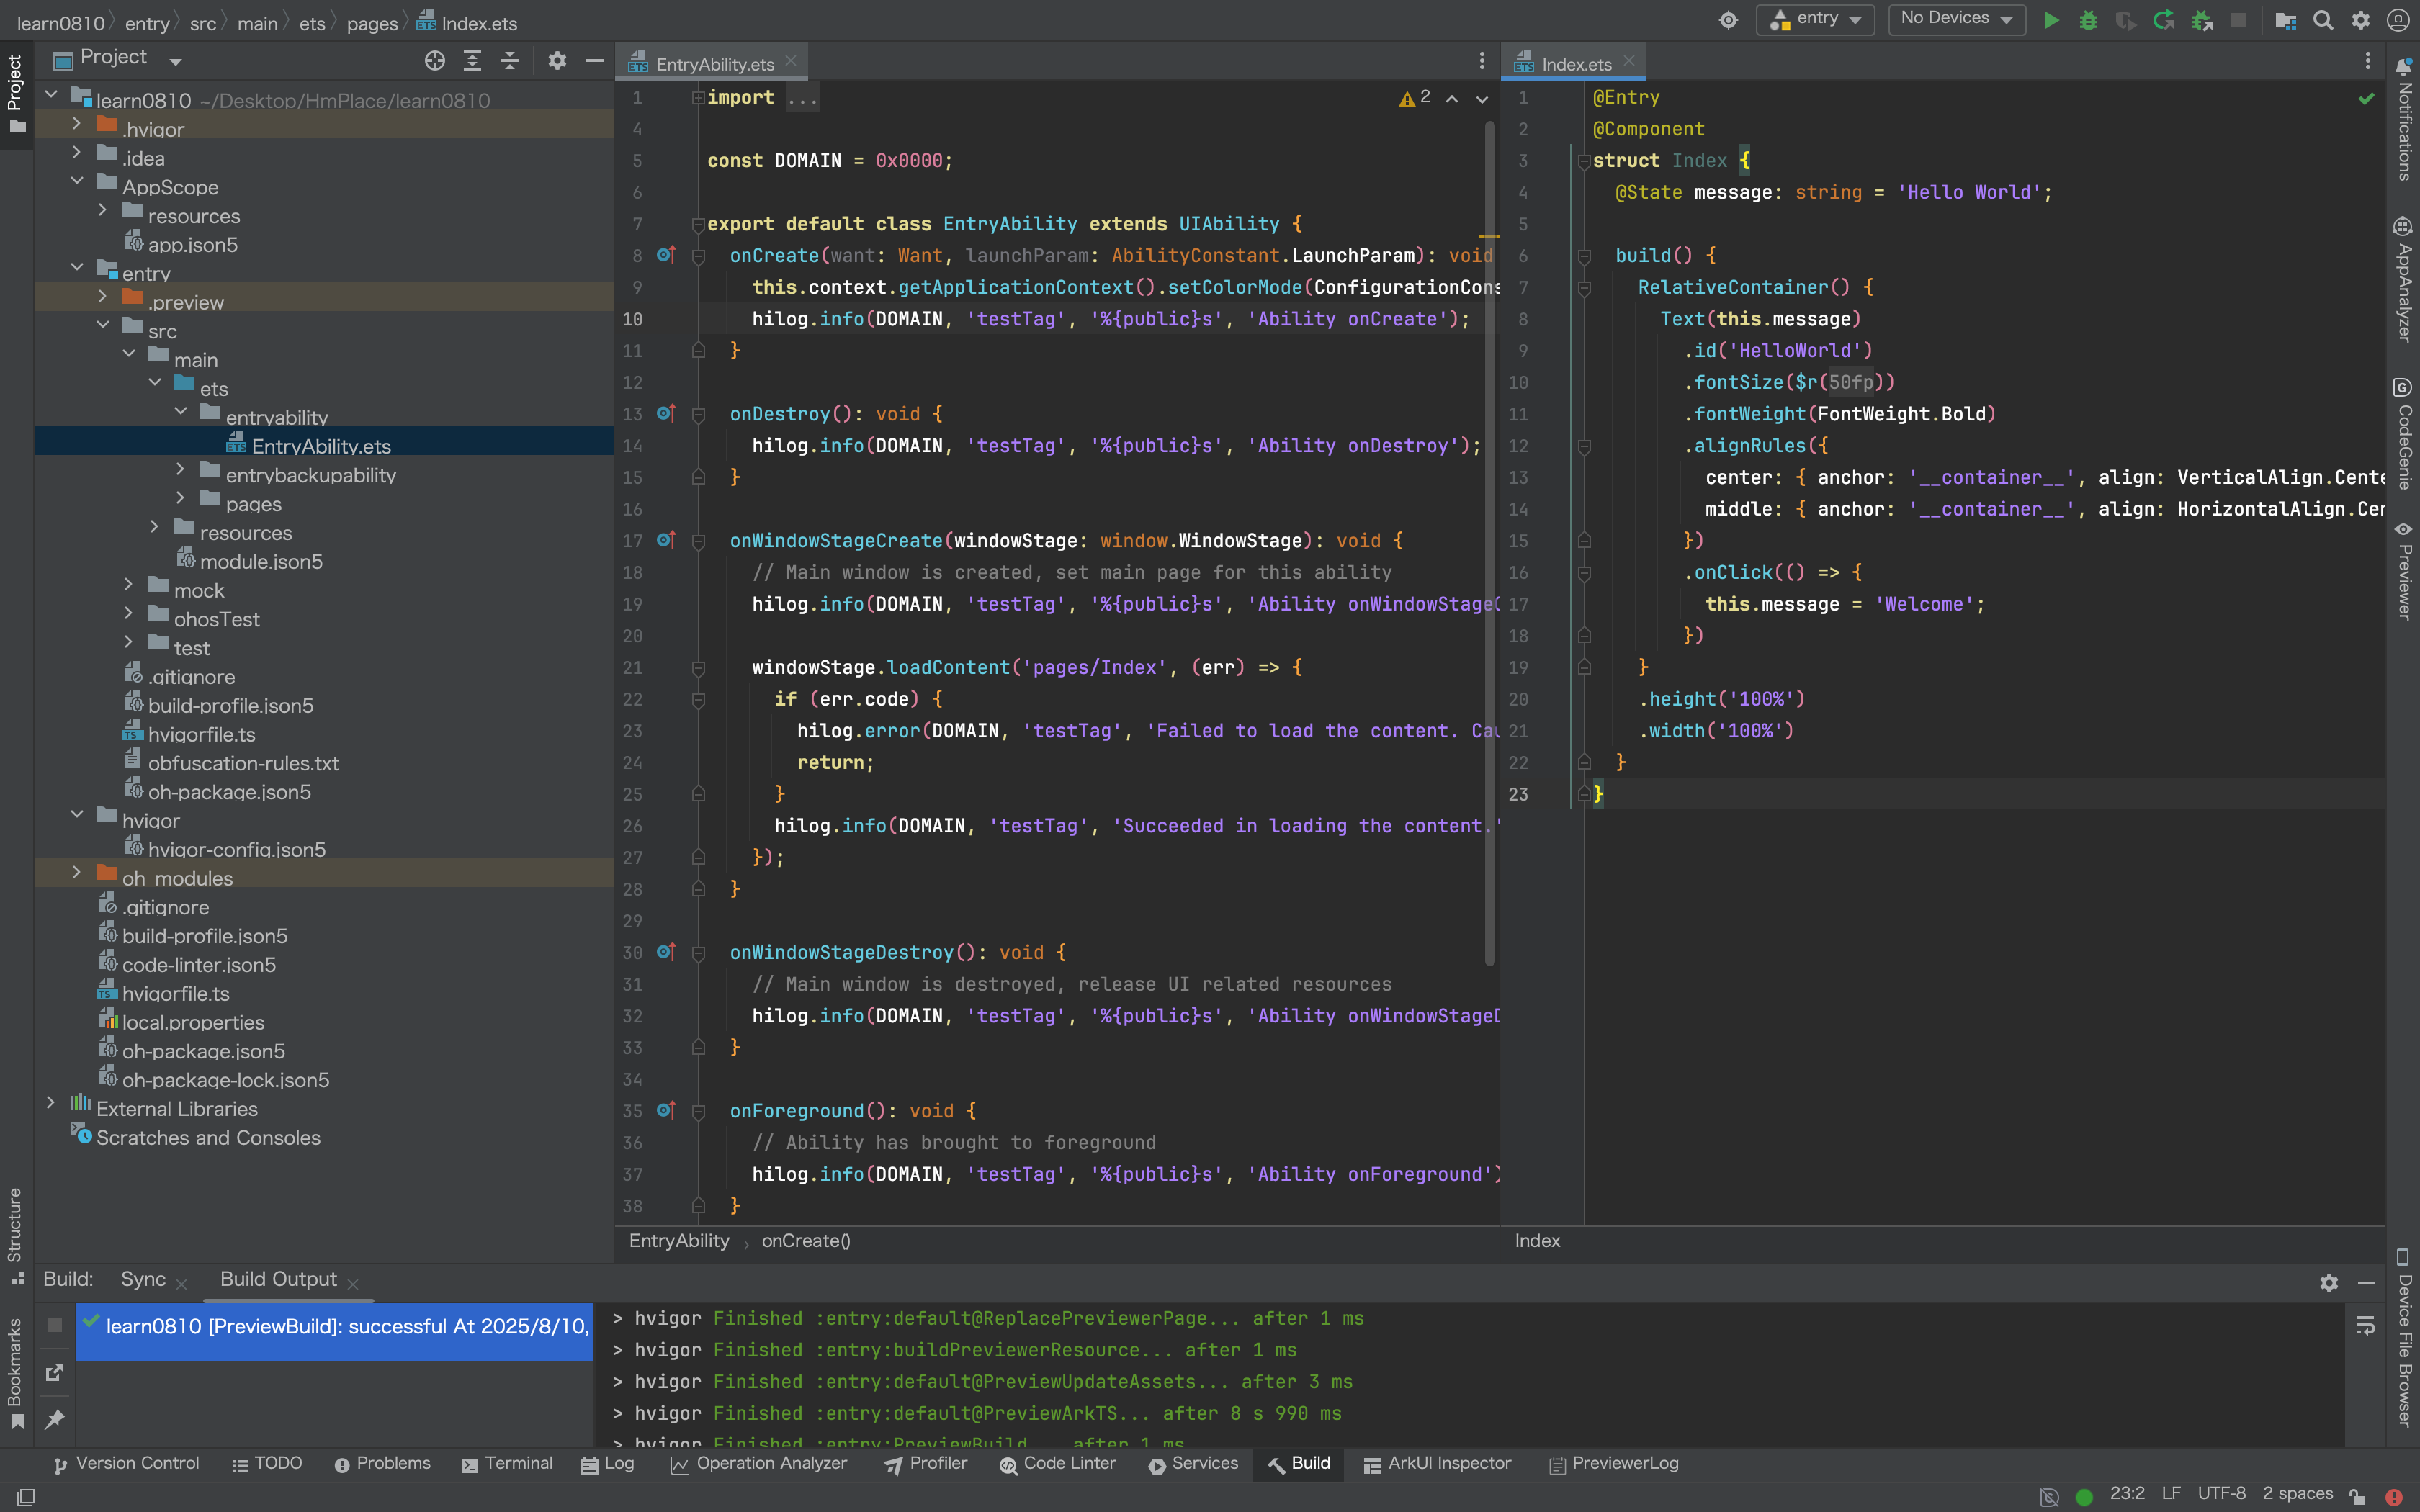Screen dimensions: 2420x1512
Task: Expand External Libraries node
Action: (x=50, y=1103)
